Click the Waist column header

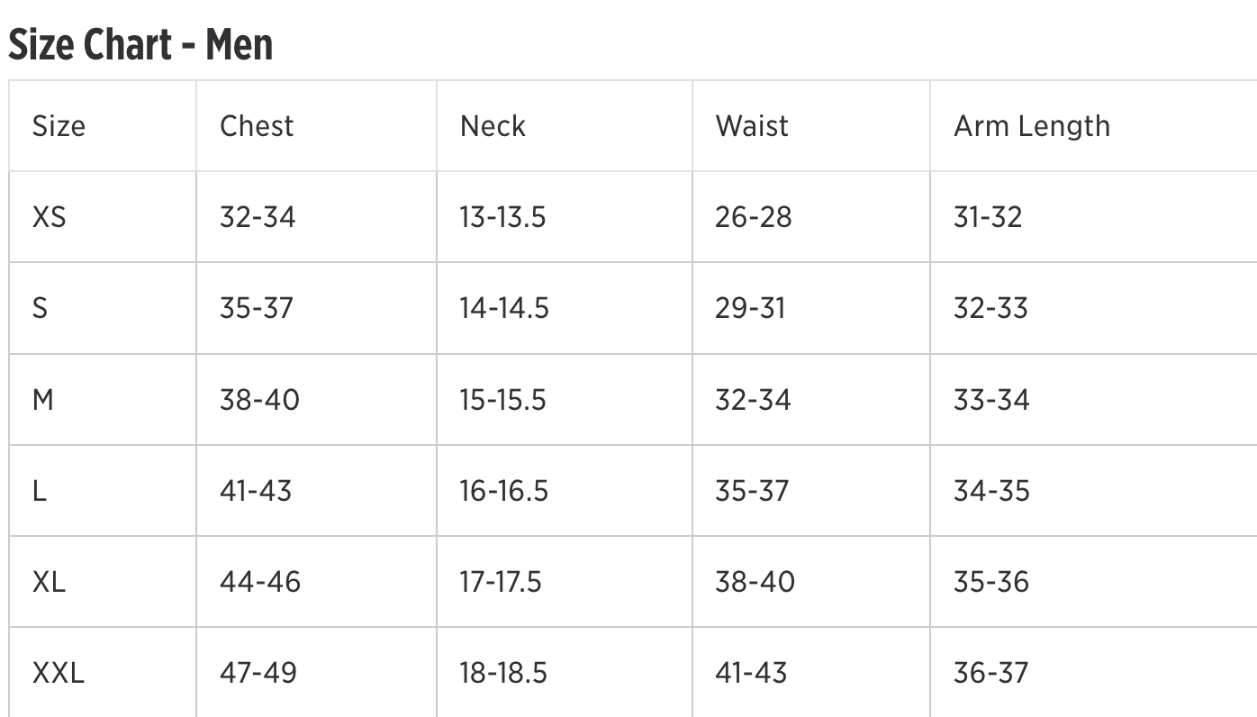coord(752,126)
